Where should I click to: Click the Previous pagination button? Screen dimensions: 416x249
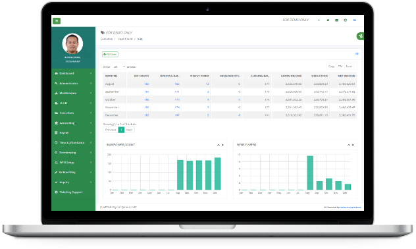pos(111,130)
